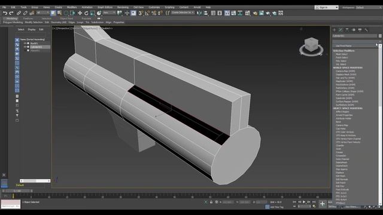Toggle Angle Snap in the toolbar
Image resolution: width=383 pixels, height=215 pixels.
(x=147, y=13)
